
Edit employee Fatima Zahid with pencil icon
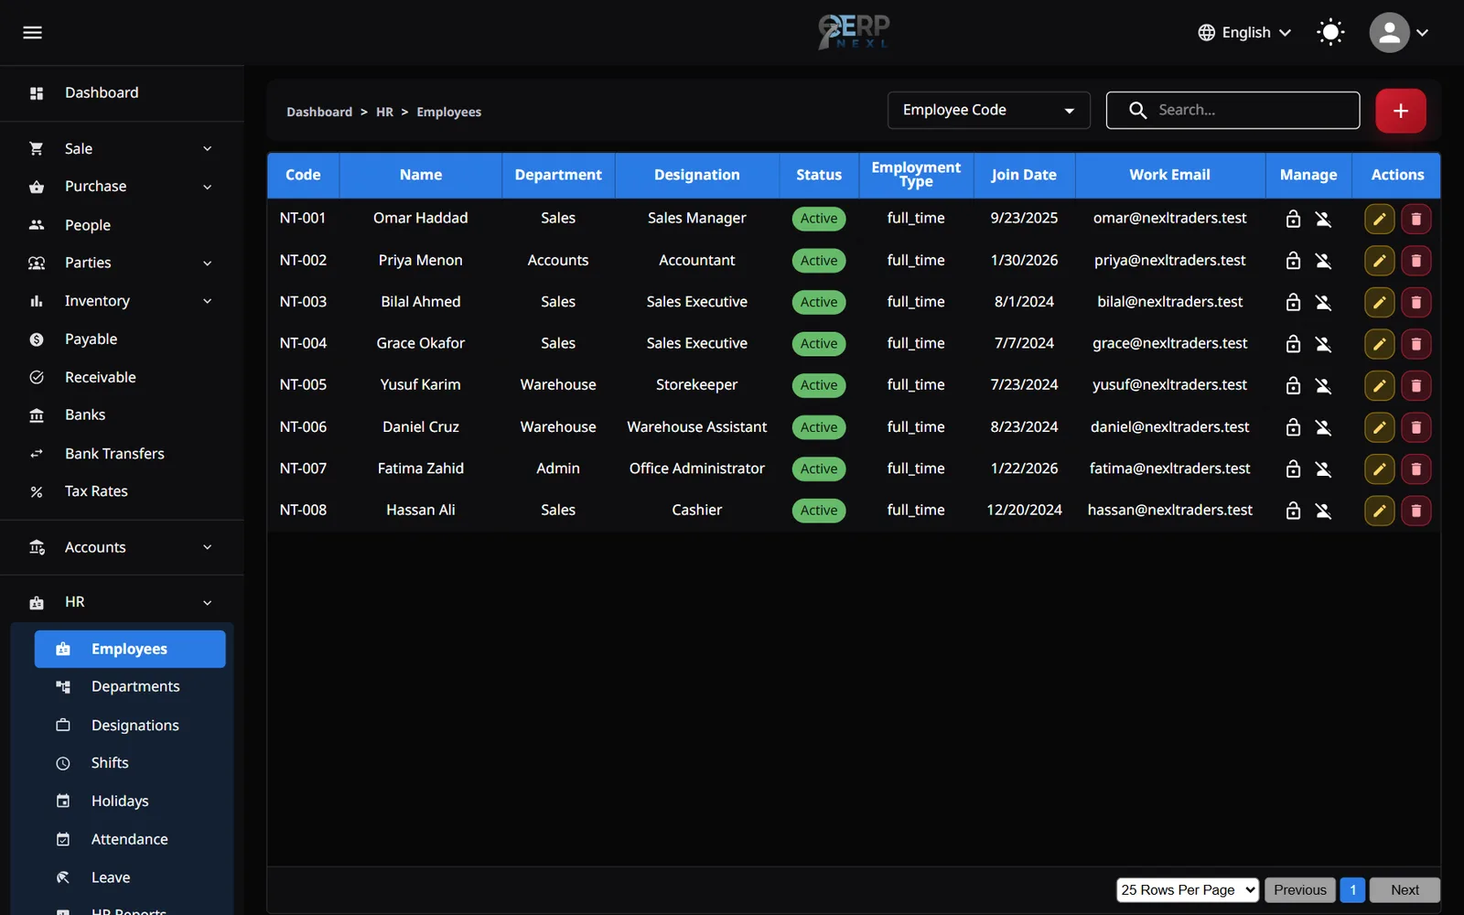[x=1379, y=468]
